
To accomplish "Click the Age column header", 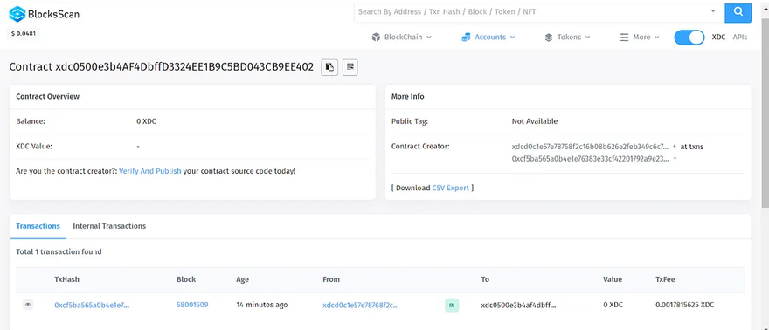I will point(242,279).
